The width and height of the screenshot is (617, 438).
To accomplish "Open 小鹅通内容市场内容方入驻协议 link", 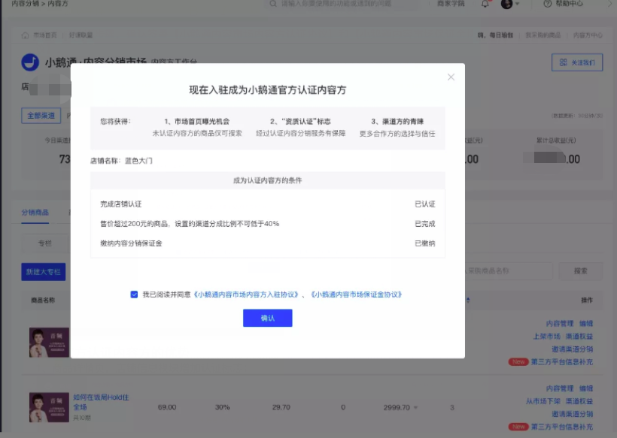I will [x=246, y=295].
